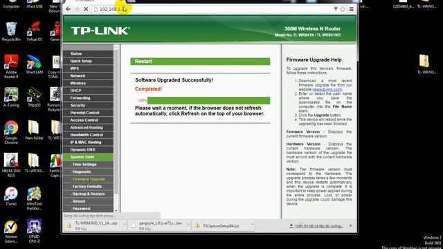This screenshot has width=443, height=249.
Task: Expand FSCaptureSetup84 download dropdown arrow
Action: 253,225
